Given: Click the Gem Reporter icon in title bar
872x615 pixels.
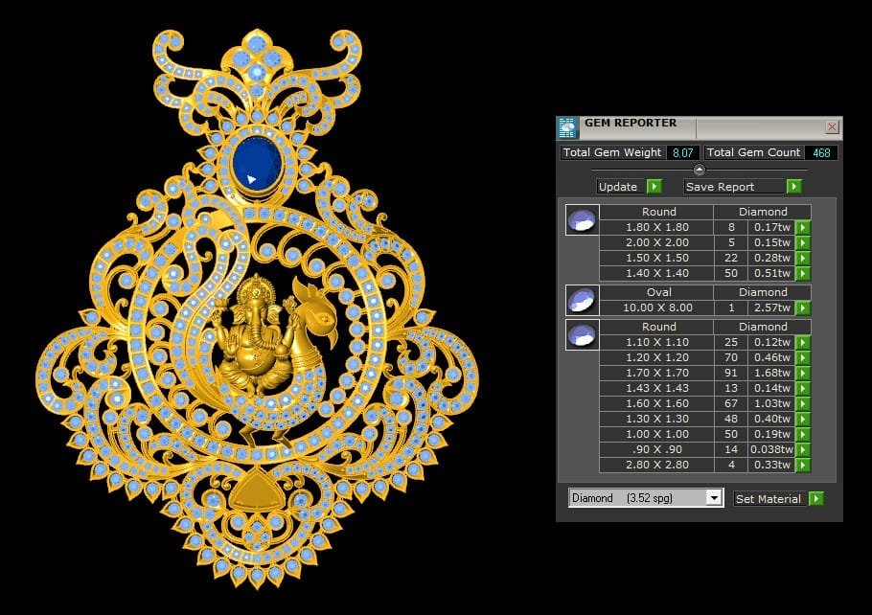Looking at the screenshot, I should click(567, 128).
